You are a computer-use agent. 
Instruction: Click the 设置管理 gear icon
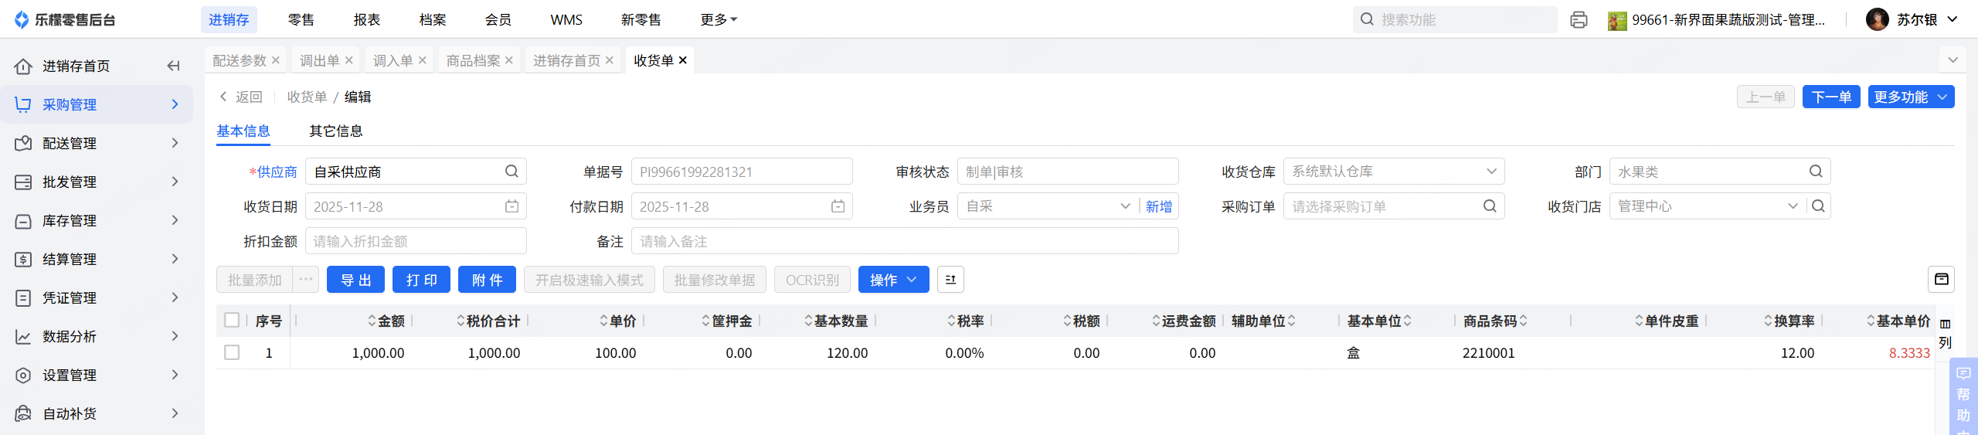click(x=23, y=375)
